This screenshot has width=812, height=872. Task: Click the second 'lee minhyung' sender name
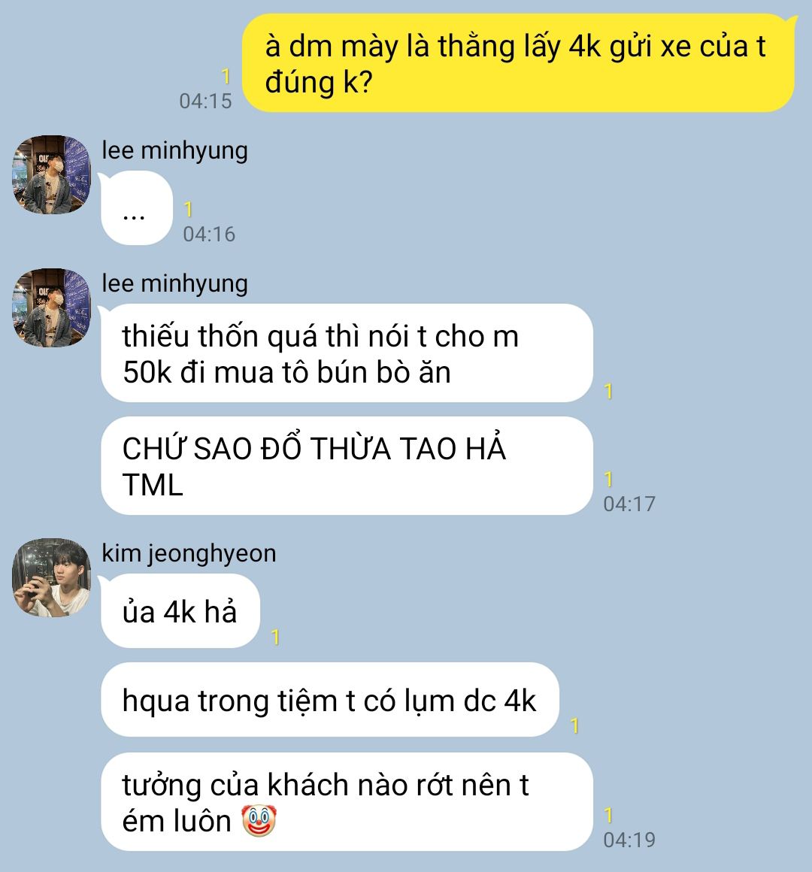(174, 284)
